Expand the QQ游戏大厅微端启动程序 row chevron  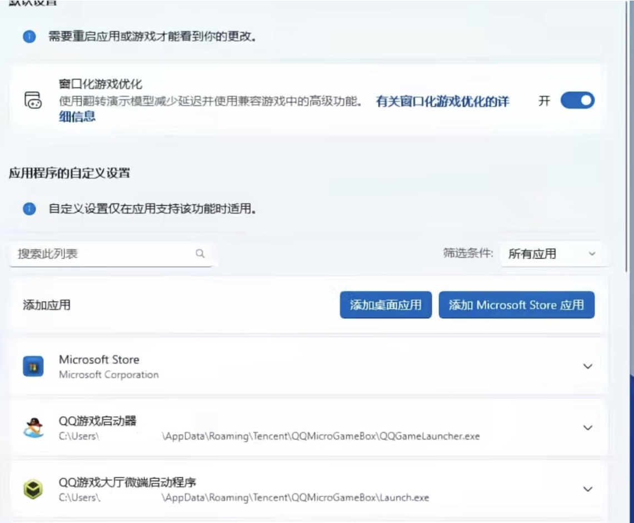pyautogui.click(x=587, y=489)
